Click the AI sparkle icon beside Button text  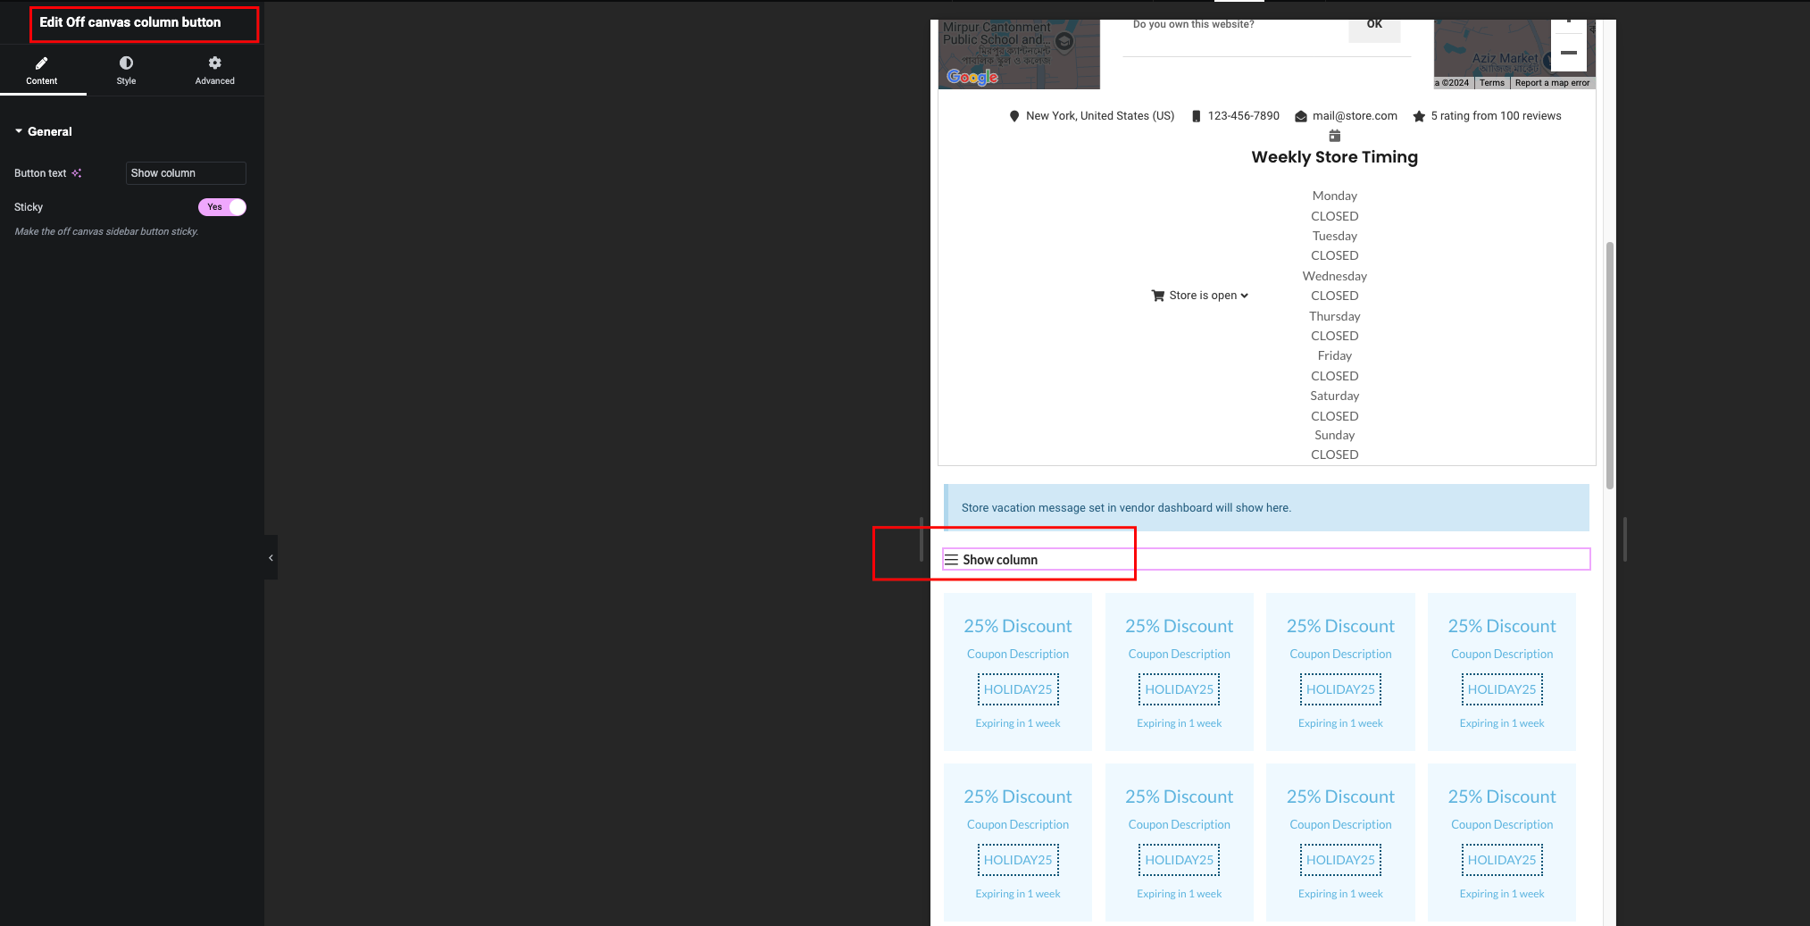click(x=77, y=173)
